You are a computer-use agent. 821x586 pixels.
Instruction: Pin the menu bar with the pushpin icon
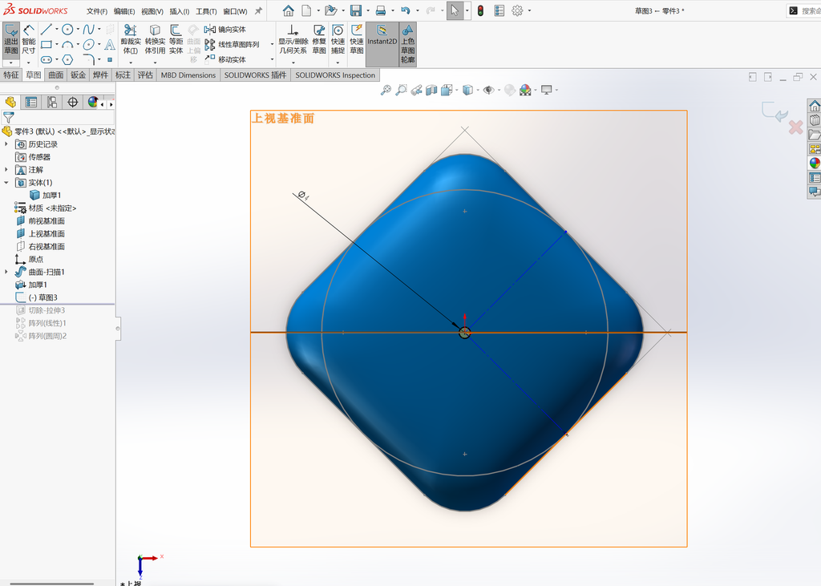258,10
